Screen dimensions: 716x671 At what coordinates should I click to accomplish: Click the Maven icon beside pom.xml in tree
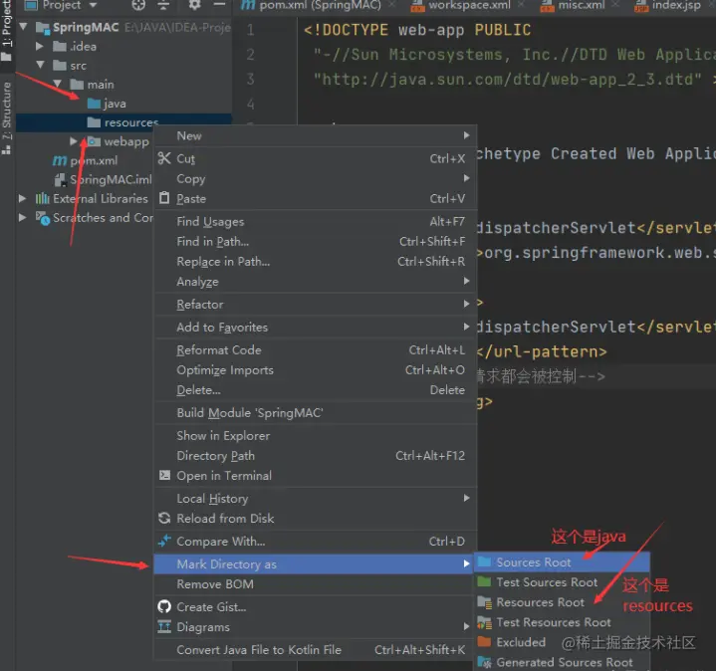[x=60, y=160]
